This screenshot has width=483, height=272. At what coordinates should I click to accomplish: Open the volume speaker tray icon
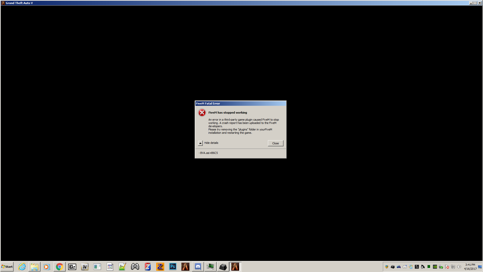pyautogui.click(x=459, y=267)
